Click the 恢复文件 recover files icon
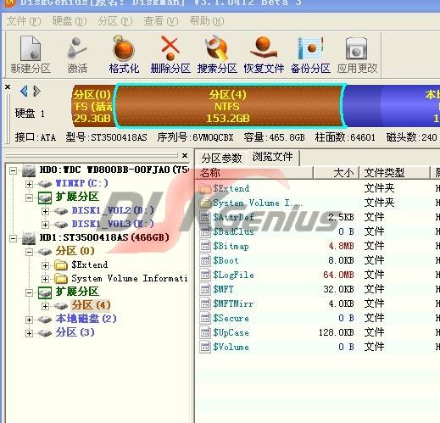This screenshot has height=423, width=440. (x=264, y=54)
